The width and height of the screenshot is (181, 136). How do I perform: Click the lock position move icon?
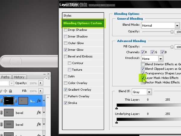coord(5,91)
